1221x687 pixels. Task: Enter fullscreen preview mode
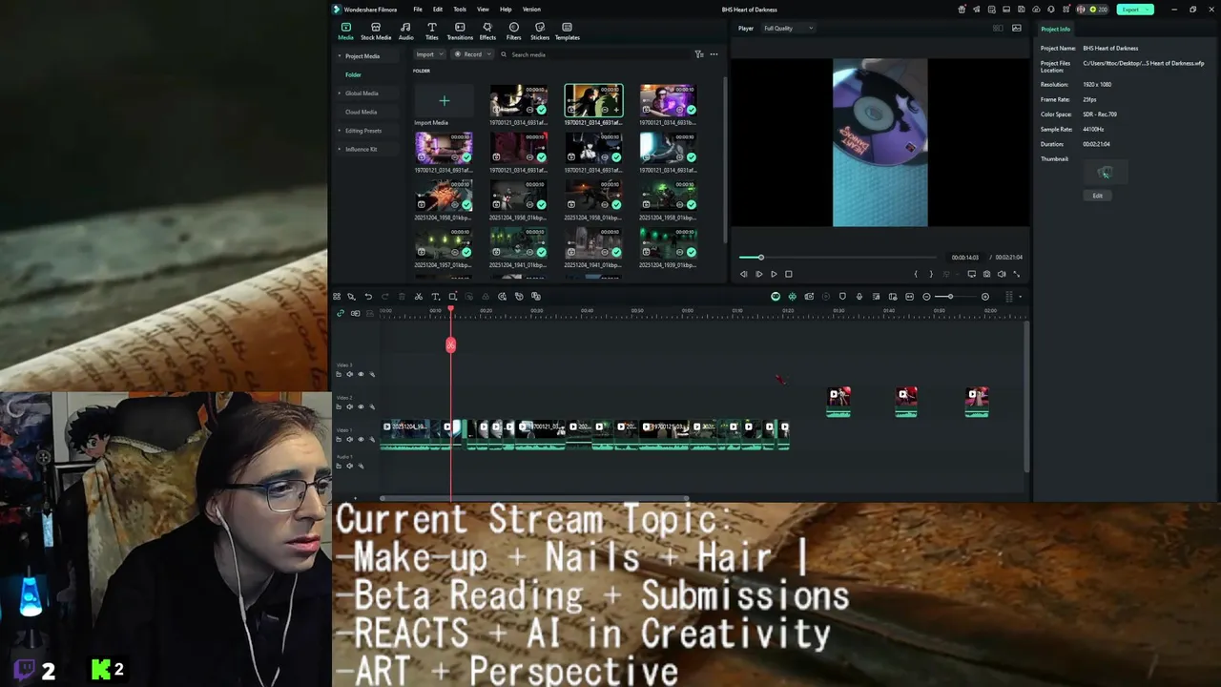click(x=1016, y=274)
